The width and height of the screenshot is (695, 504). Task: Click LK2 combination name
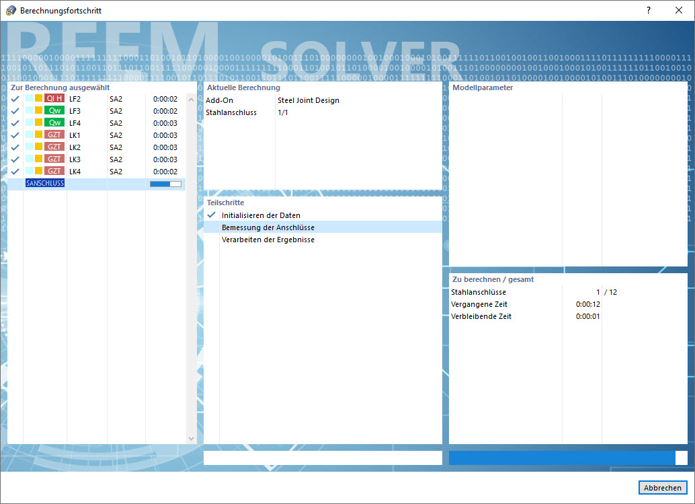[75, 147]
